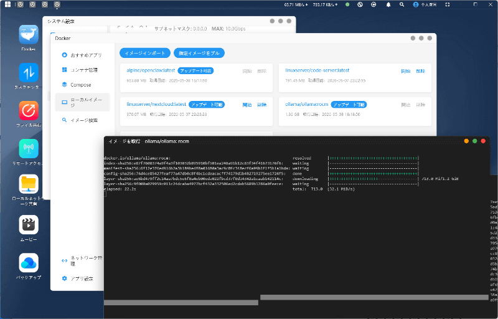Open the circular sync icon beside the bell
Image resolution: width=498 pixels, height=319 pixels.
coord(374,4)
